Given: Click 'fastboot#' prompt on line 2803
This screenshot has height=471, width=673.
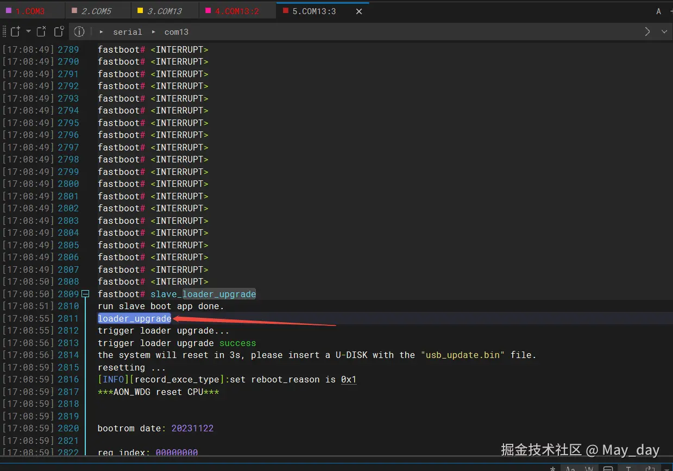Looking at the screenshot, I should click(121, 221).
